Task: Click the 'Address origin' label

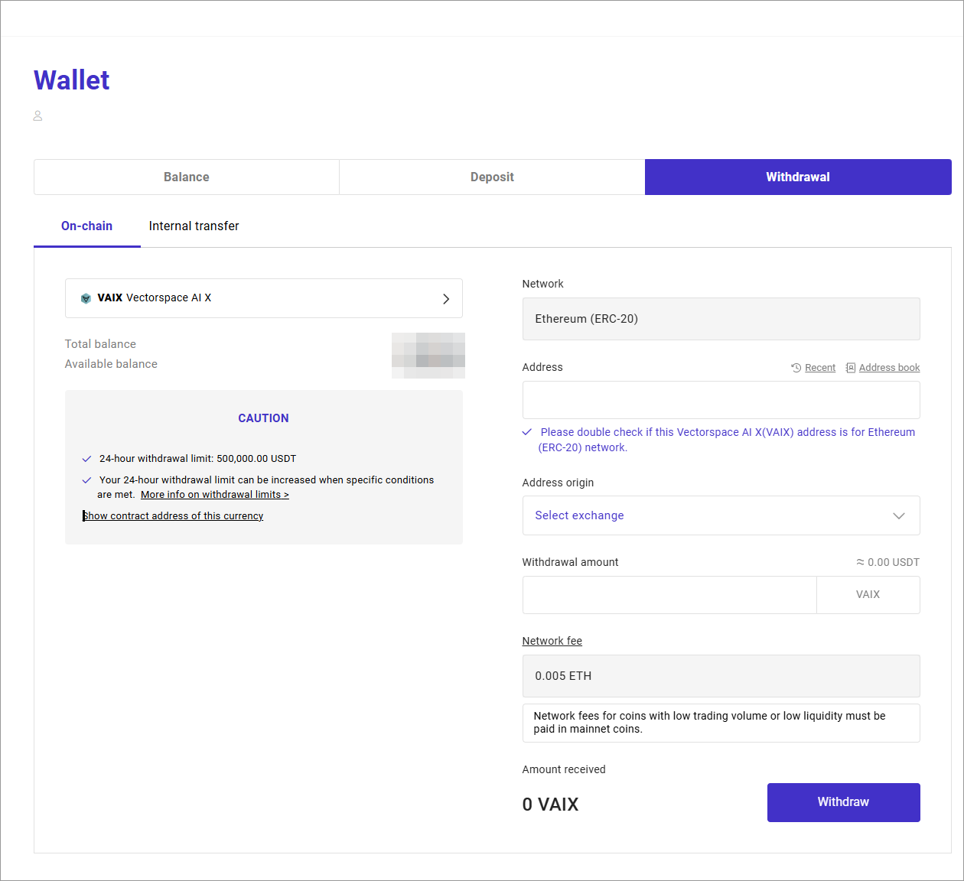Action: click(x=558, y=483)
